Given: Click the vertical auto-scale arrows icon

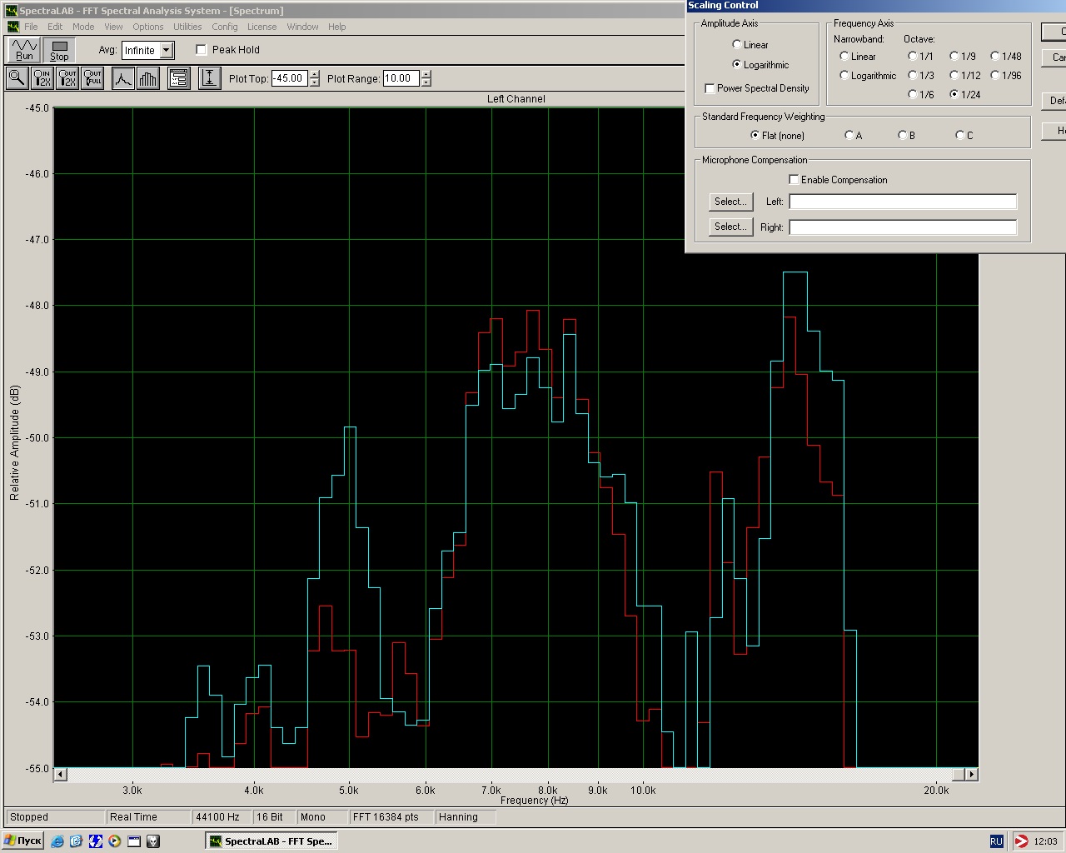Looking at the screenshot, I should [209, 78].
